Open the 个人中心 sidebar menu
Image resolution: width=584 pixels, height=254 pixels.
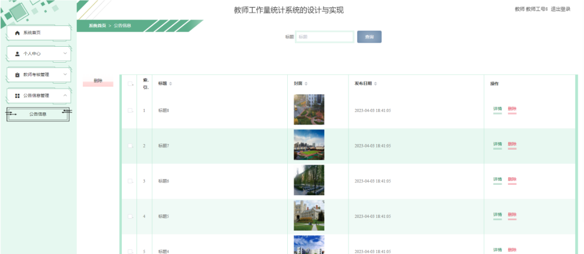[x=38, y=54]
